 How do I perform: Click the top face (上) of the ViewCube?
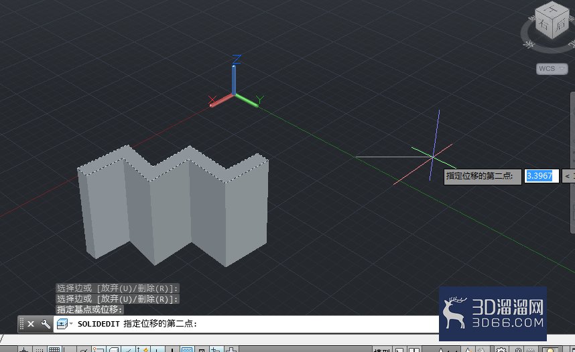point(552,9)
